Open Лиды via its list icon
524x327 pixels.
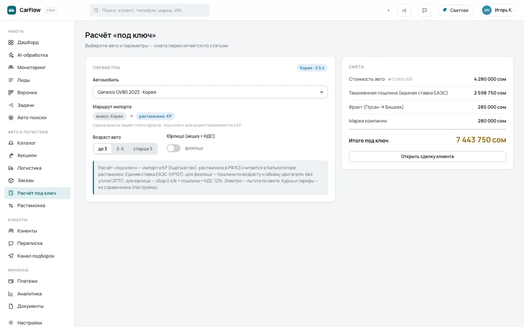tap(11, 80)
